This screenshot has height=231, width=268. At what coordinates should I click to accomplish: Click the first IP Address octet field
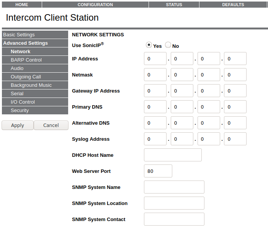[x=155, y=59]
